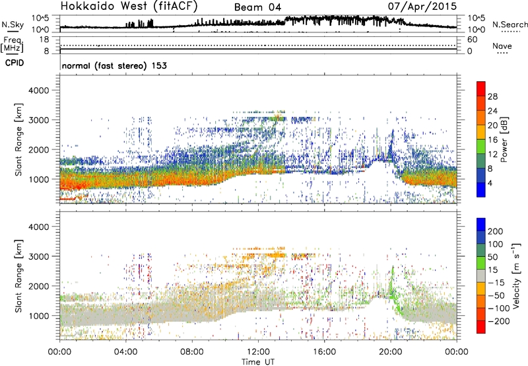The height and width of the screenshot is (366, 528).
Task: Click the 'Power [dB]' colorbar label
Action: tap(504, 139)
